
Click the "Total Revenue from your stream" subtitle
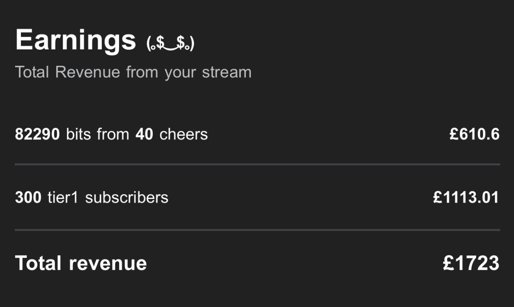(133, 72)
